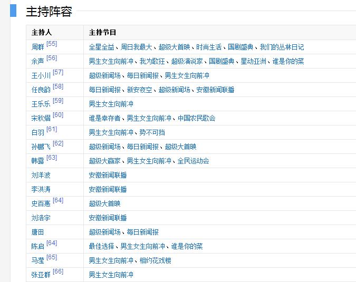Open 星动亚洲 program link
This screenshot has width=356, height=282.
(x=253, y=61)
